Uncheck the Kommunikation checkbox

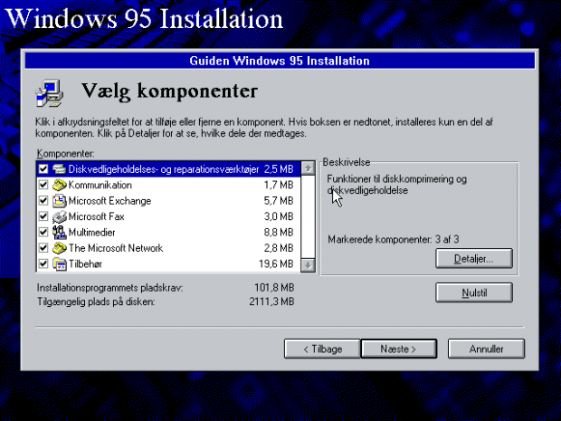(x=43, y=185)
